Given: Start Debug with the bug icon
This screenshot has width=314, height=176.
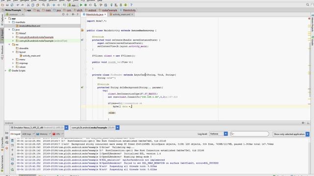Looking at the screenshot, I should pyautogui.click(x=86, y=5).
